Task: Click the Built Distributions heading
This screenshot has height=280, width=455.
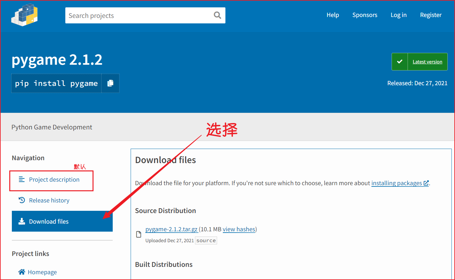Action: [x=164, y=264]
